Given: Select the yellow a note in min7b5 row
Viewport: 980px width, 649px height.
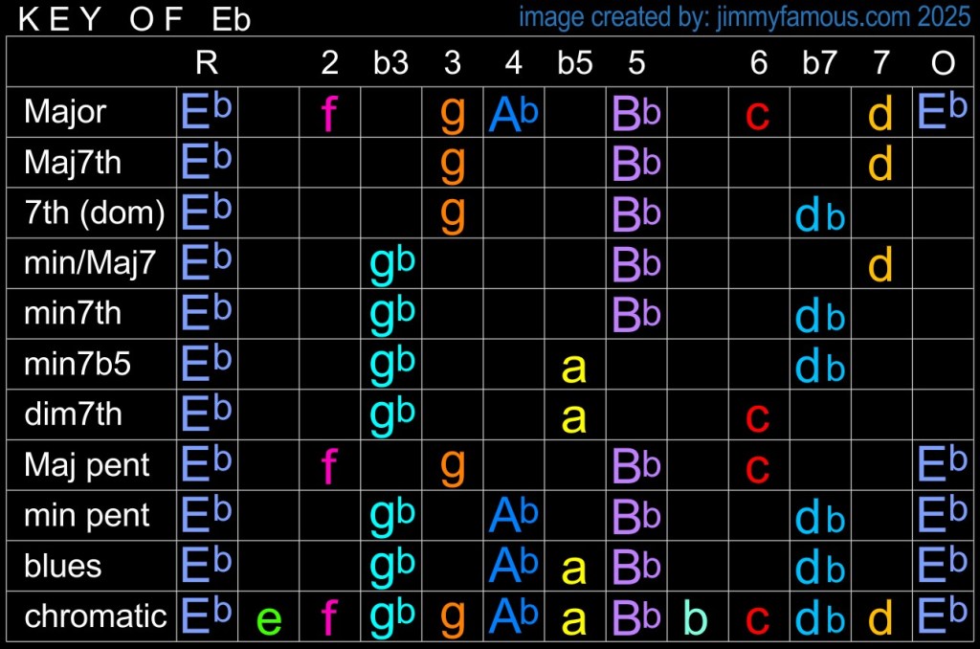Looking at the screenshot, I should pos(574,367).
